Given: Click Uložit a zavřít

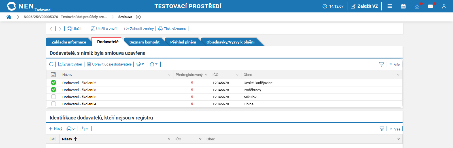Looking at the screenshot, I should (104, 29).
